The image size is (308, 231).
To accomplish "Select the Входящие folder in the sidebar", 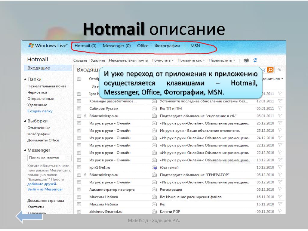I will (x=48, y=68).
